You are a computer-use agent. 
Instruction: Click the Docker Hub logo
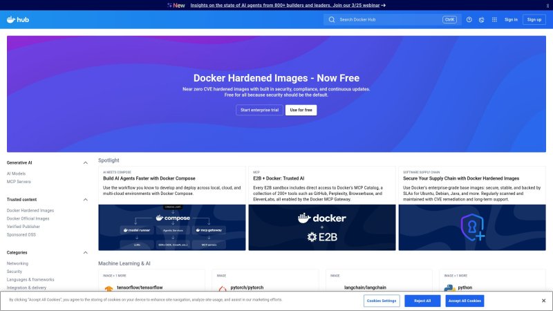18,19
